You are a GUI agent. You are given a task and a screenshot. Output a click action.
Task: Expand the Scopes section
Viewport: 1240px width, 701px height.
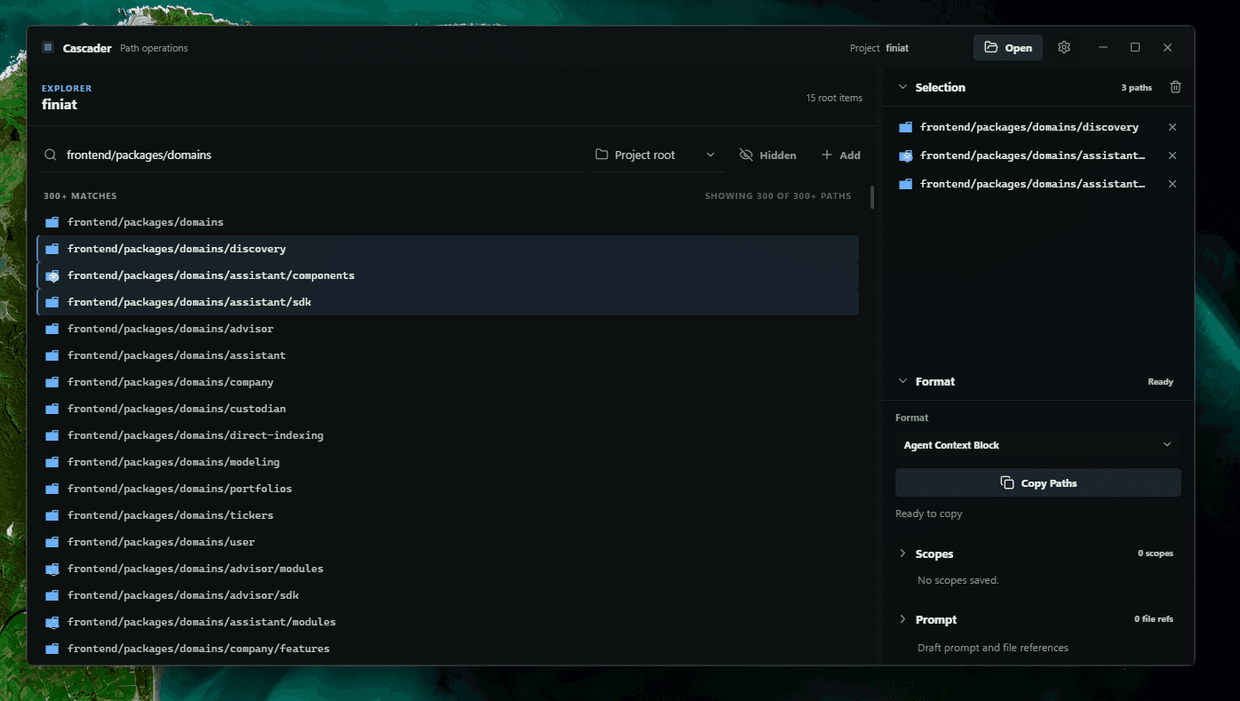(903, 554)
